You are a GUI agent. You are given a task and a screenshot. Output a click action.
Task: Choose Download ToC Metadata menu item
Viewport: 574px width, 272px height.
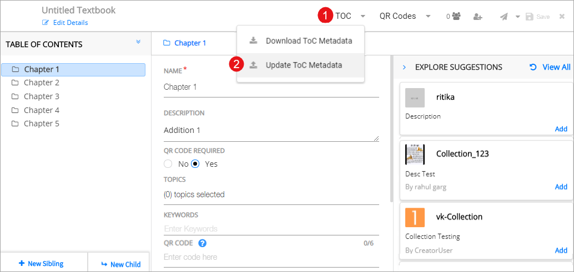(x=308, y=40)
